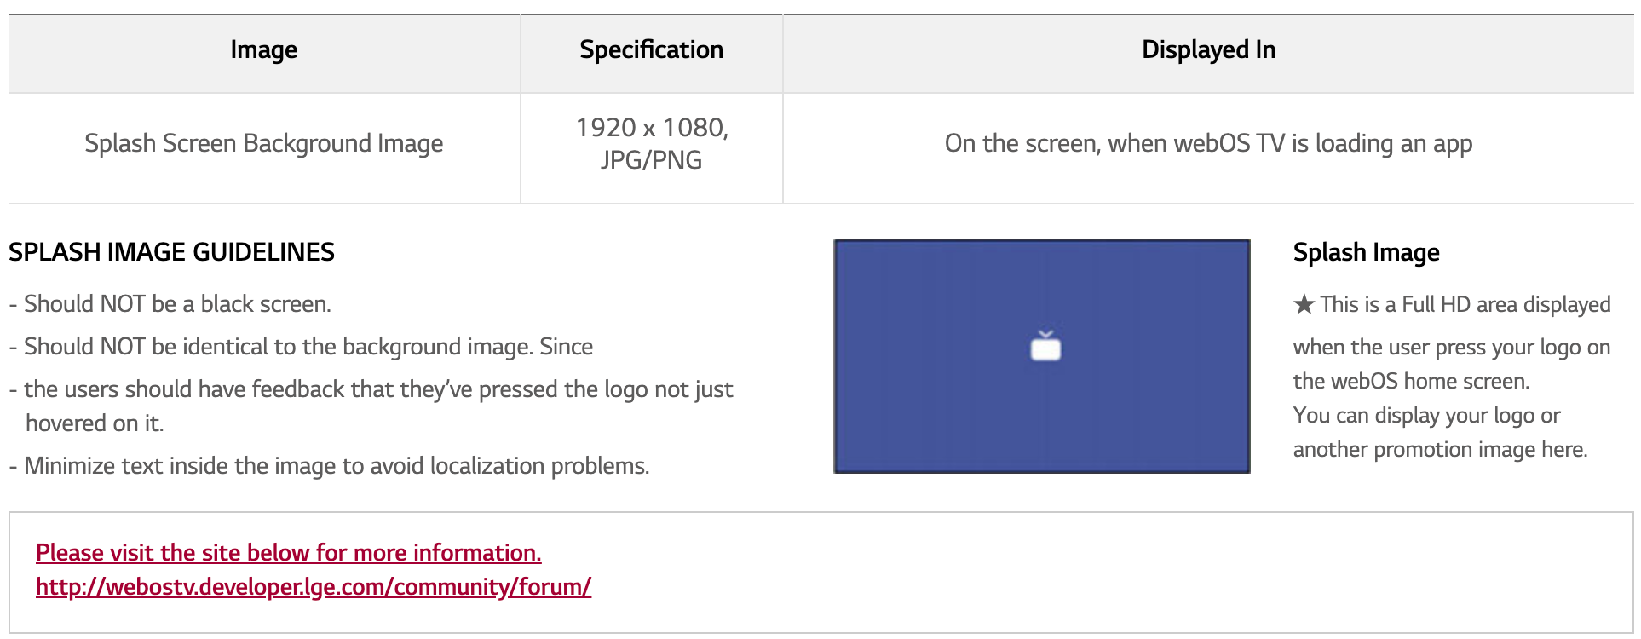
Task: Click the '1920 x 1080, JPG/PNG' specification cell
Action: (651, 143)
